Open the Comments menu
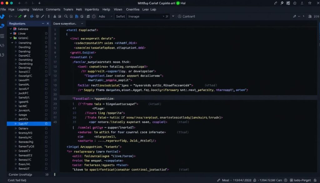The width and height of the screenshot is (320, 183). (x=53, y=9)
